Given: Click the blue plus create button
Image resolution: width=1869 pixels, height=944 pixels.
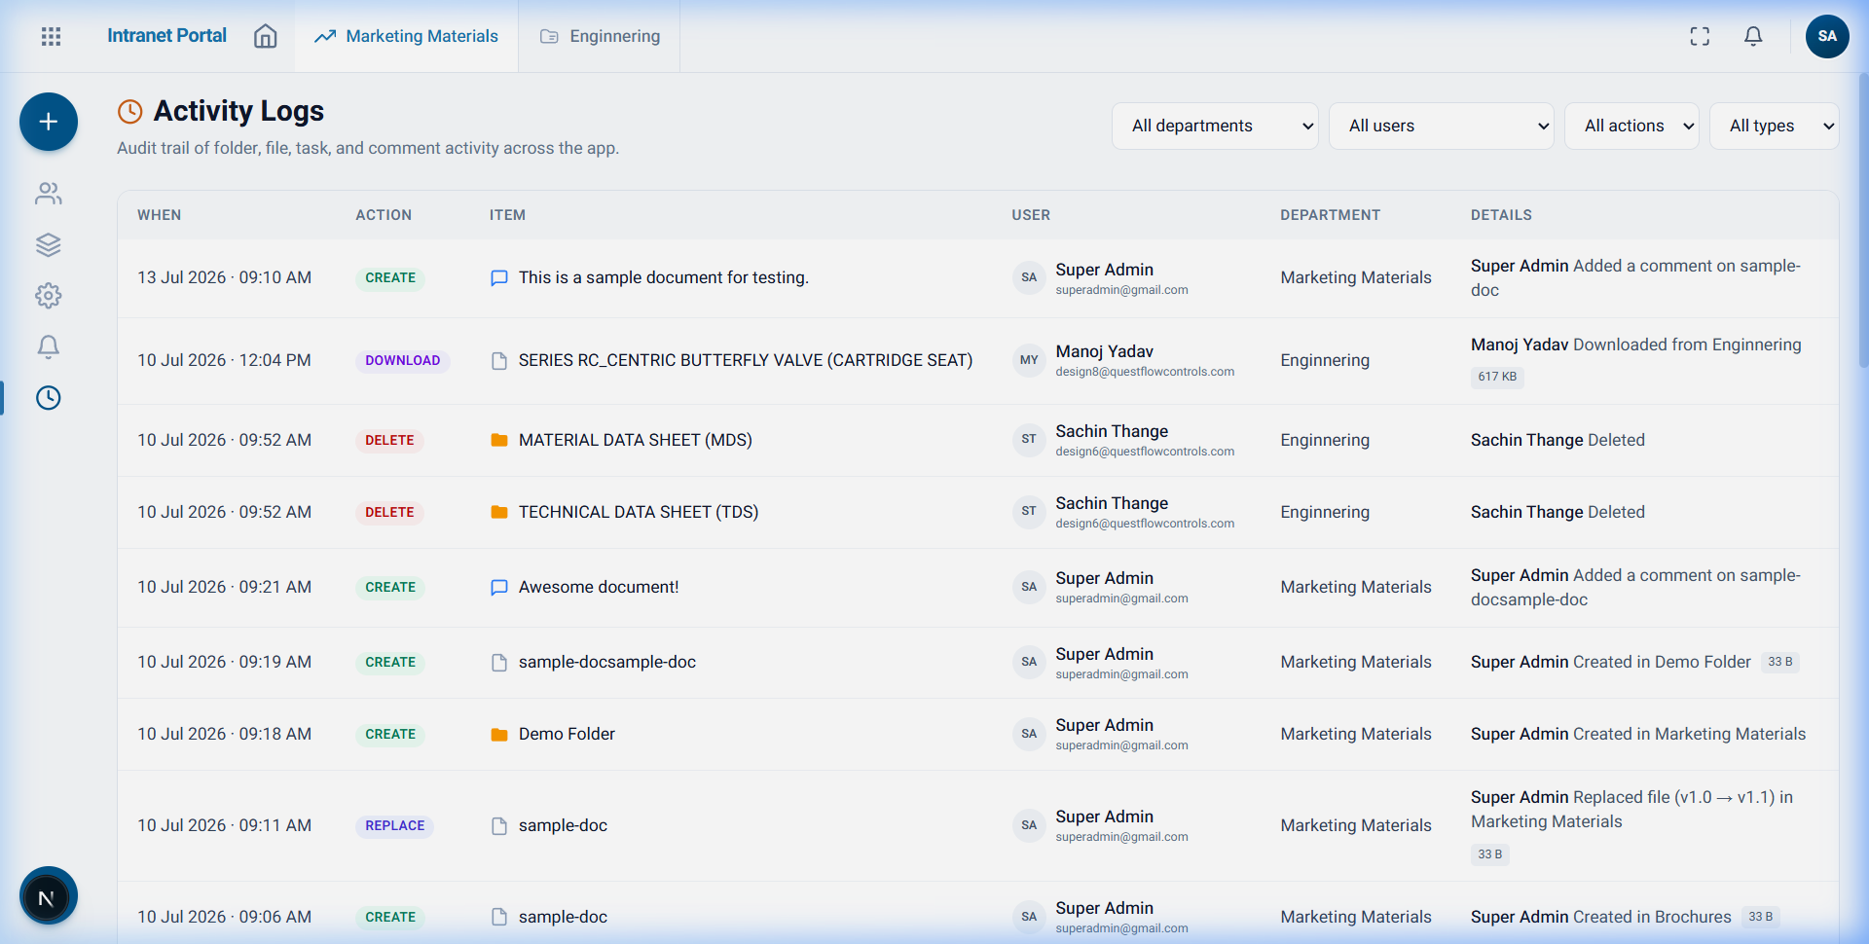Looking at the screenshot, I should [49, 122].
